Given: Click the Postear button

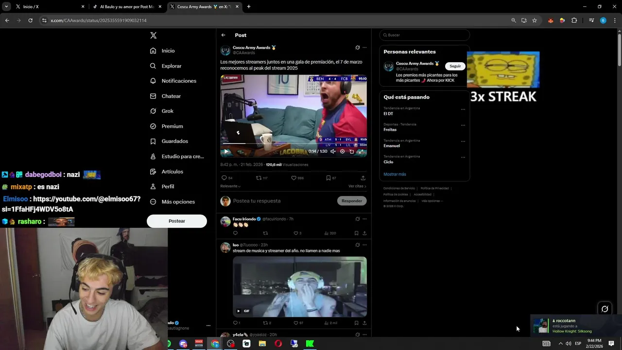Looking at the screenshot, I should point(177,221).
